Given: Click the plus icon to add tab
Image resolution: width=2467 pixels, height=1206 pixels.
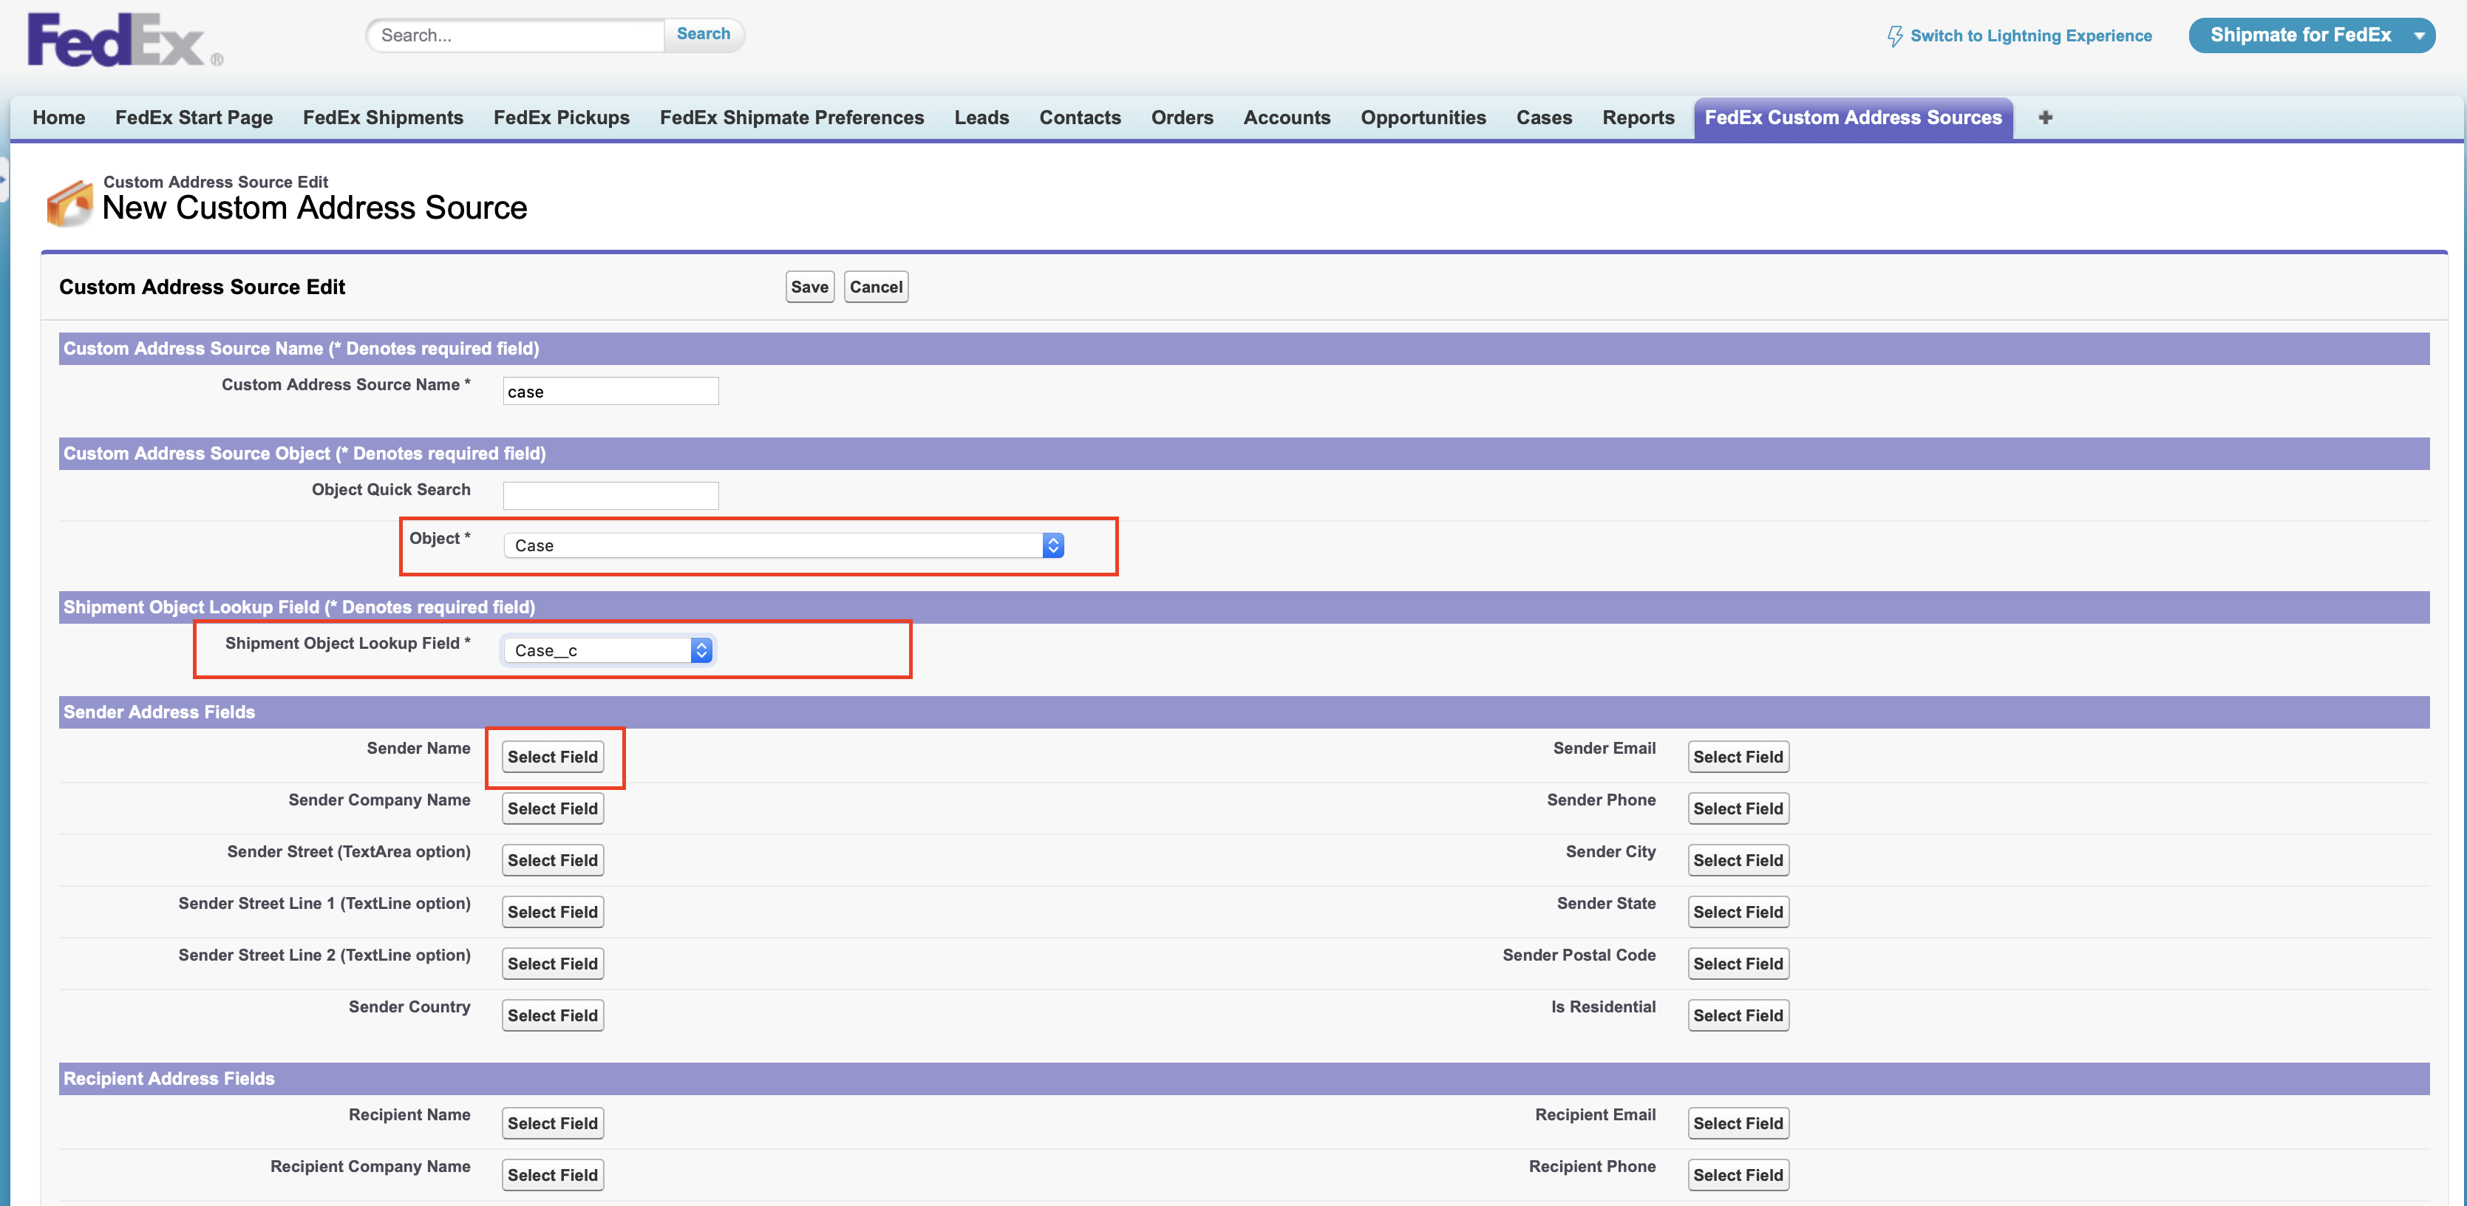Looking at the screenshot, I should pyautogui.click(x=2045, y=117).
